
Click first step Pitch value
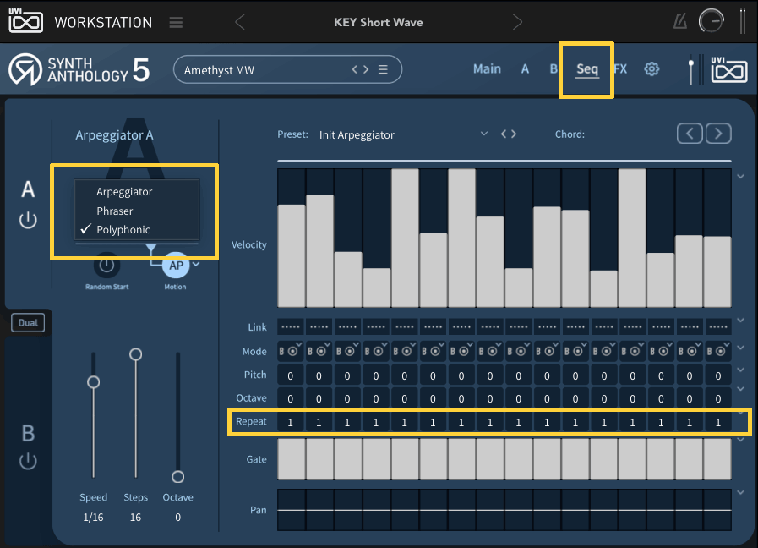coord(291,375)
